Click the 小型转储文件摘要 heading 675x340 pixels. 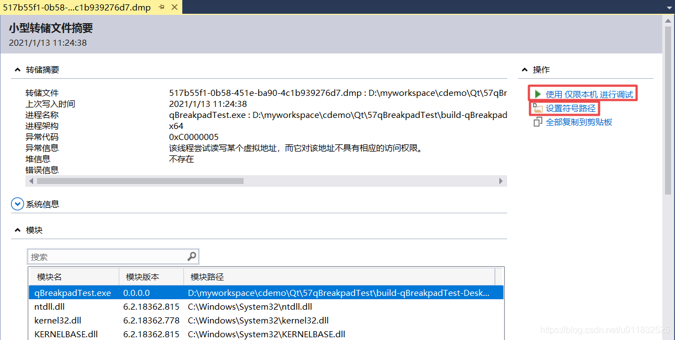click(51, 28)
